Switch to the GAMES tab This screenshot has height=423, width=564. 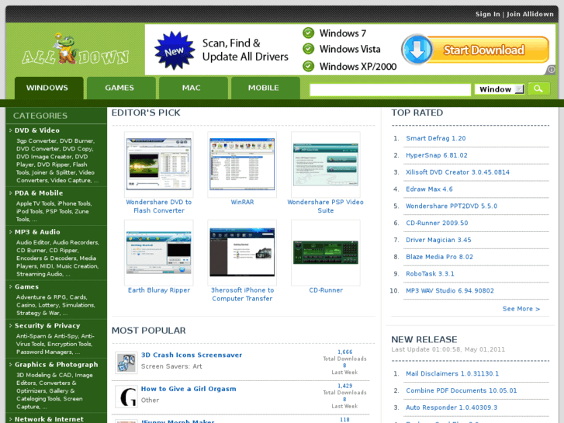coord(119,88)
